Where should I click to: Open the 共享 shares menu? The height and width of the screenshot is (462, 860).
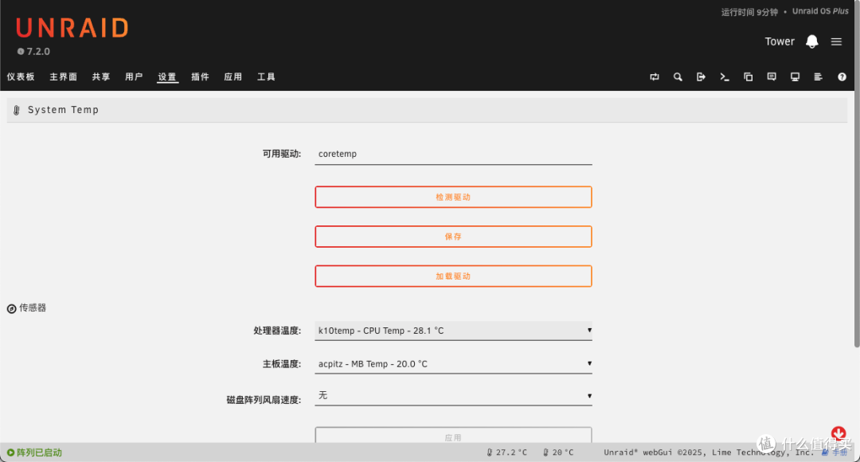point(101,76)
